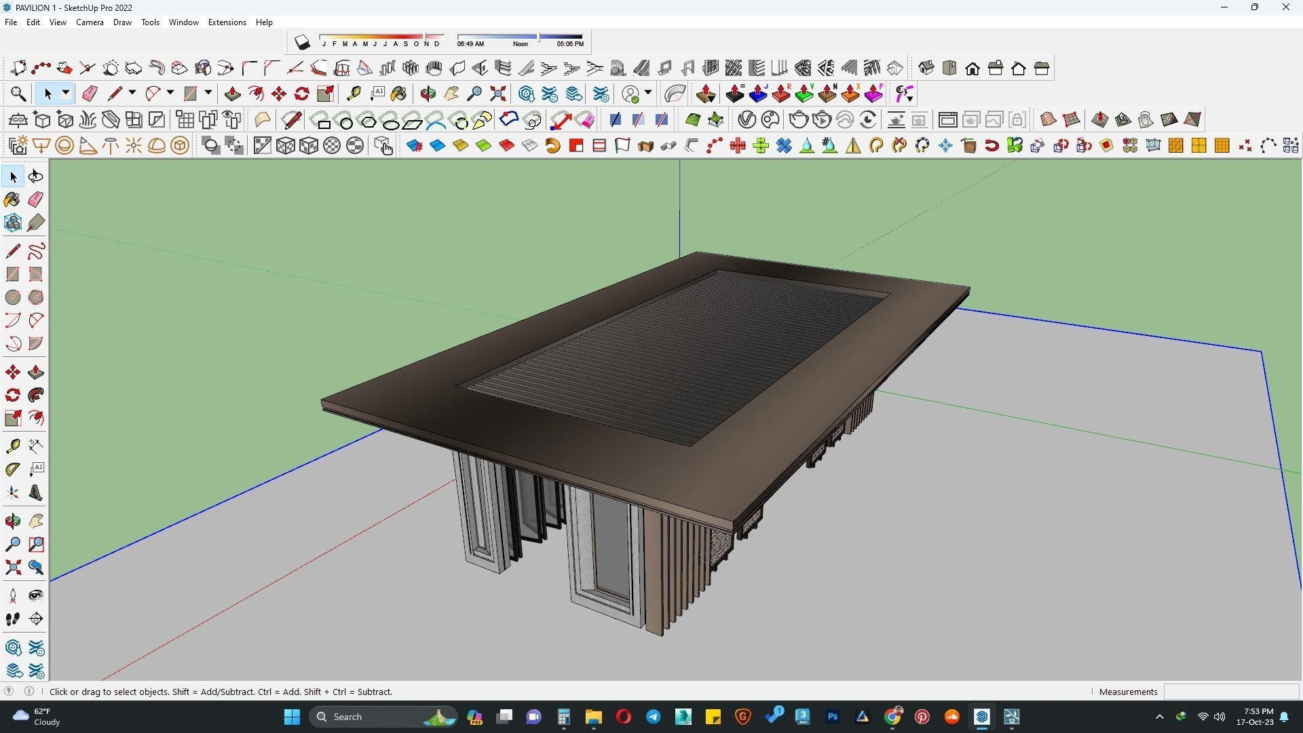
Task: Expand the Arc tool dropdown arrow
Action: coord(170,93)
